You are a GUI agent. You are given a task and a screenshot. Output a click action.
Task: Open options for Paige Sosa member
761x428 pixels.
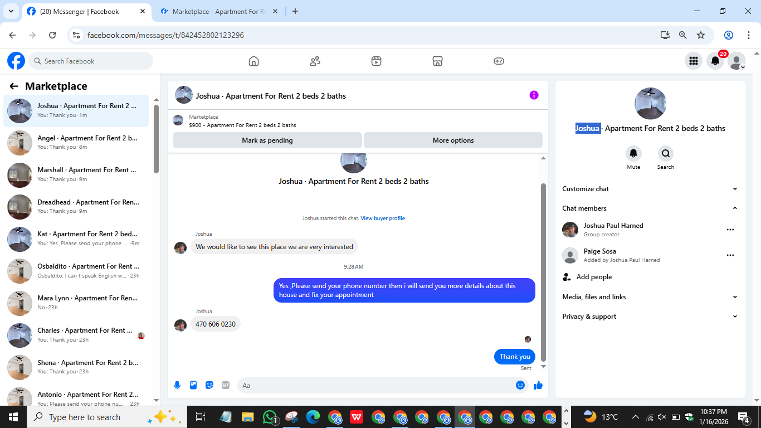pos(730,255)
